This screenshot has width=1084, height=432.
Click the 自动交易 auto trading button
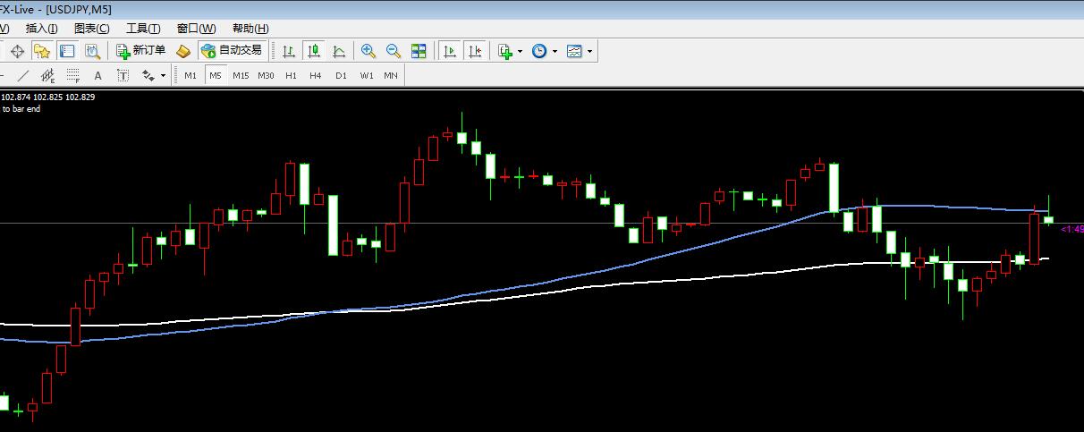[232, 51]
